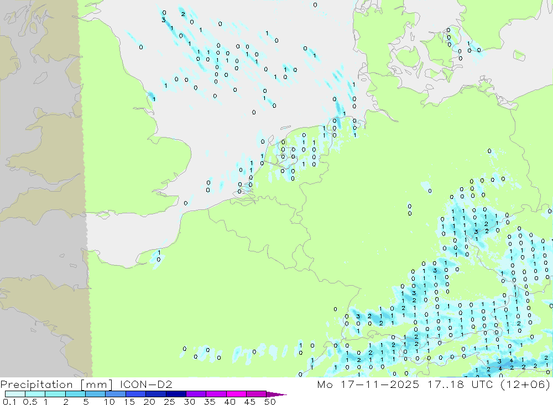Click the date 'Mo 17-11-2025'
The image size is (553, 405).
(x=368, y=384)
